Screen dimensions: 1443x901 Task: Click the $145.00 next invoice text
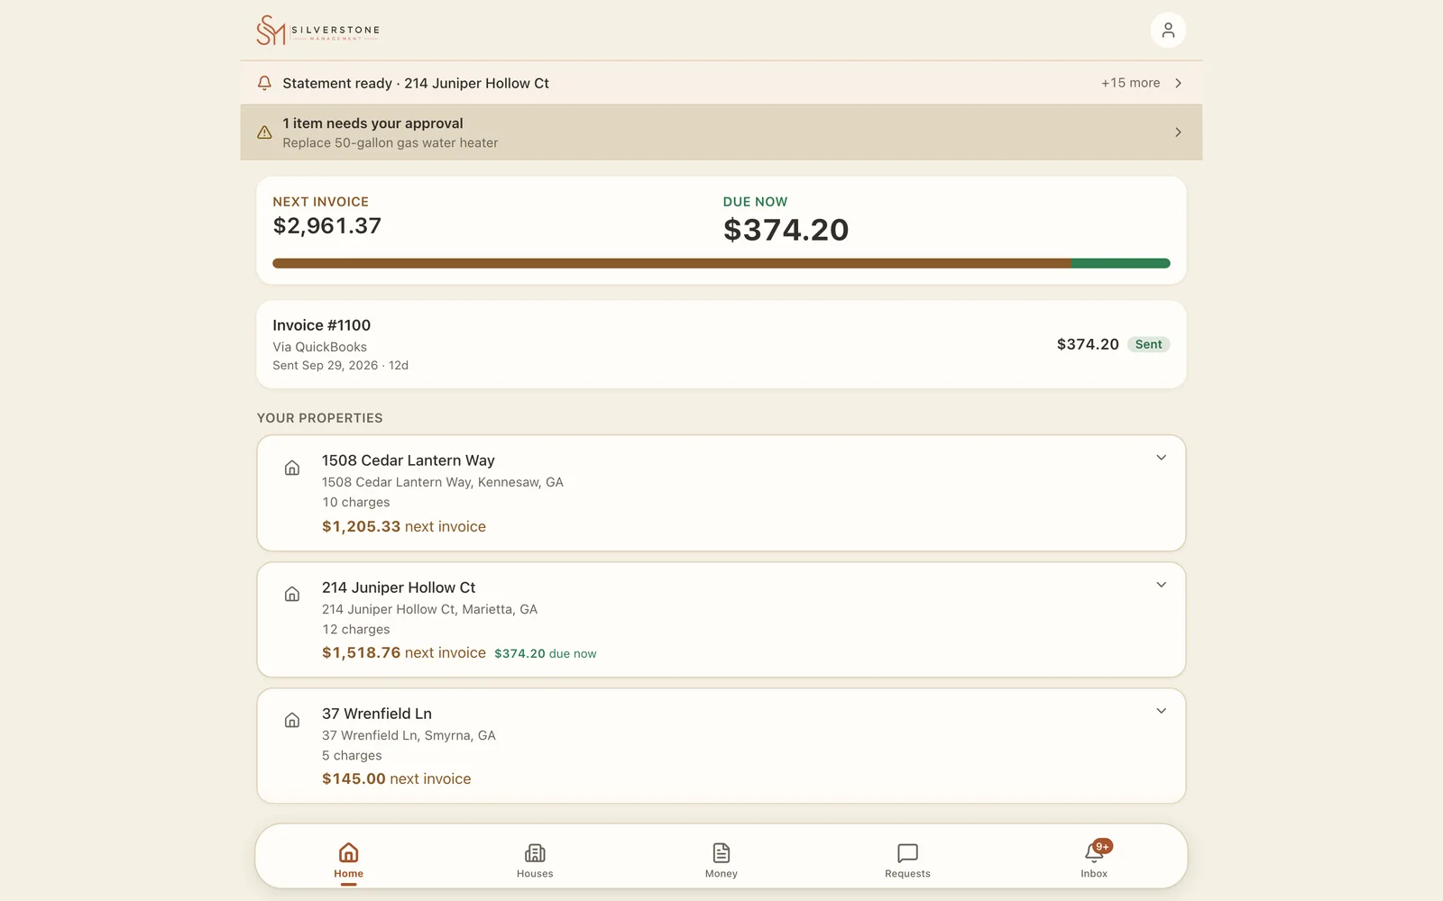397,778
